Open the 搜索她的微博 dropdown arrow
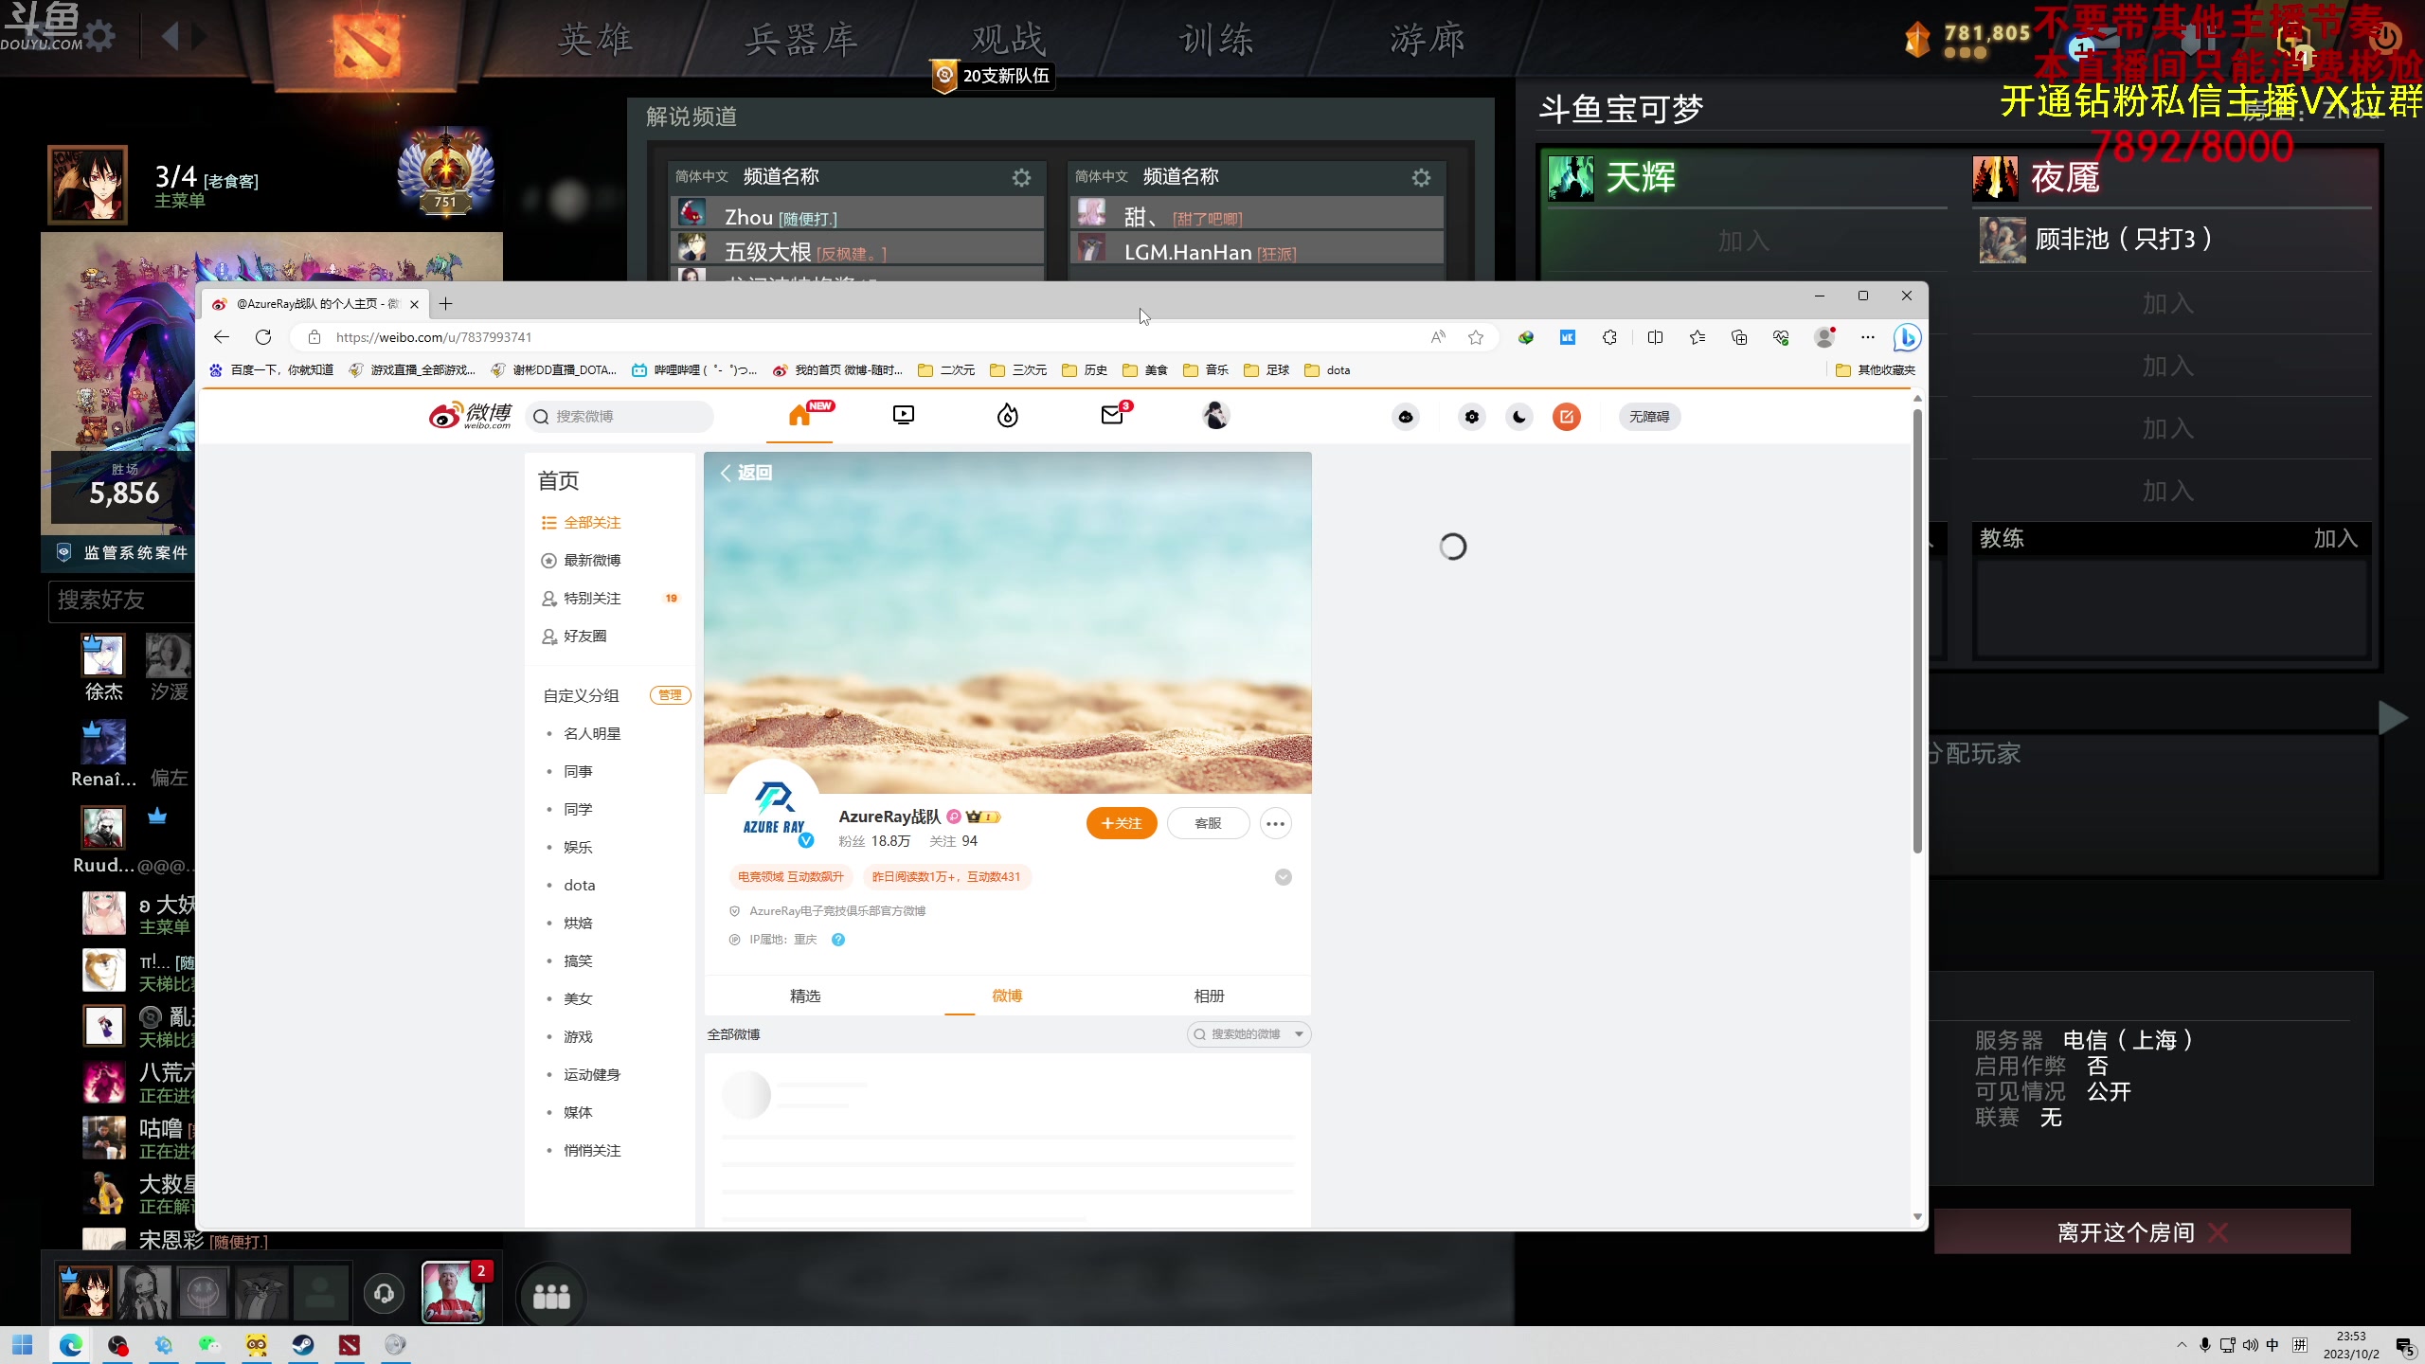The image size is (2425, 1364). click(1299, 1034)
